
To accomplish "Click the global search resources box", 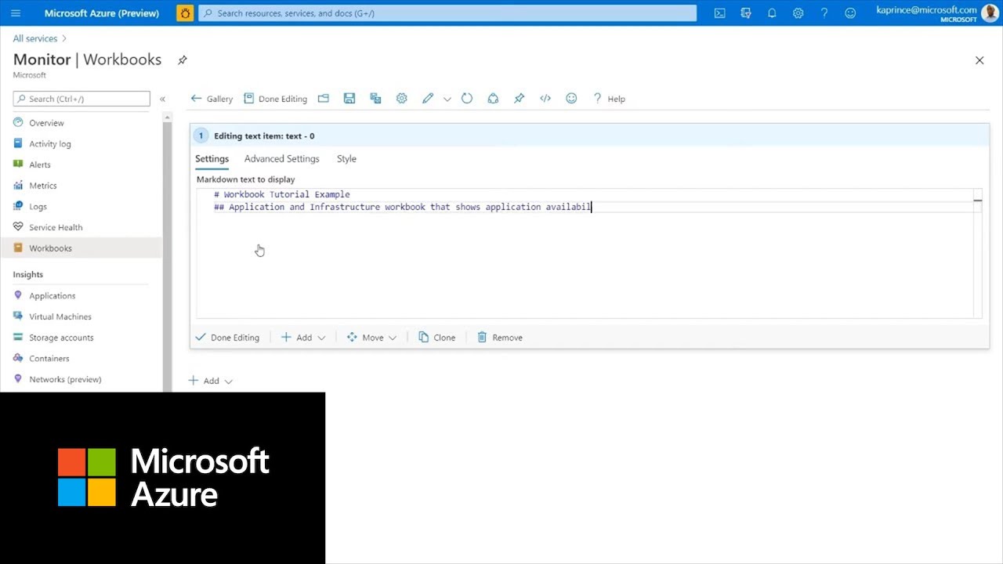I will (x=447, y=13).
